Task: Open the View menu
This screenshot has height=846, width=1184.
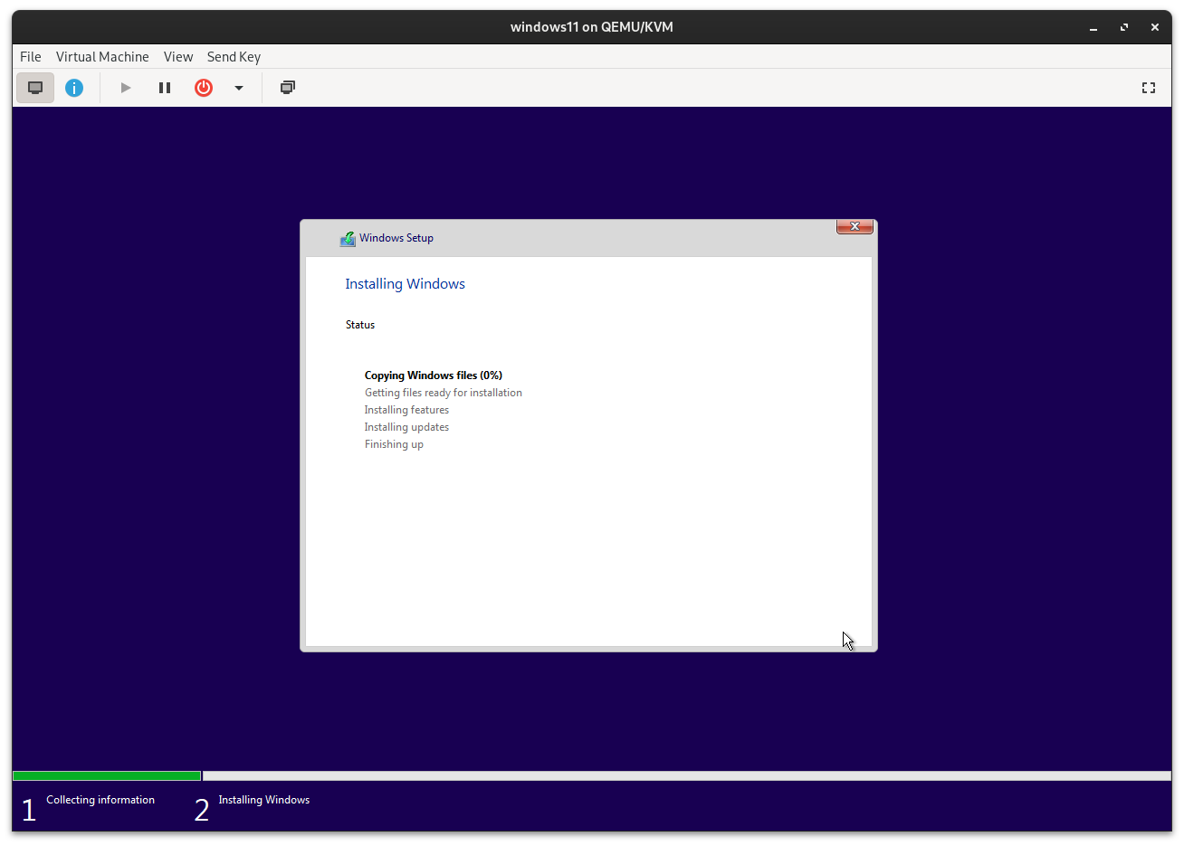Action: point(178,56)
